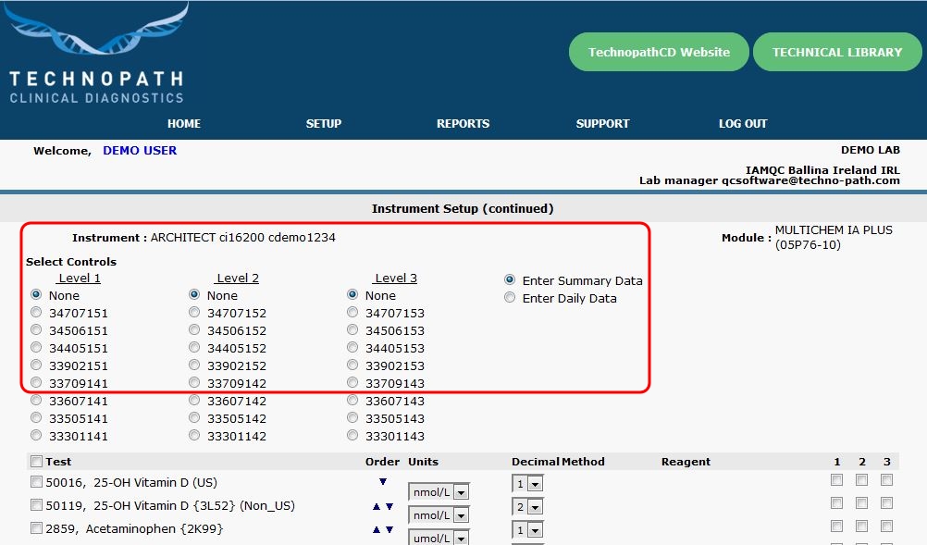Image resolution: width=927 pixels, height=545 pixels.
Task: Select Level 3 lot 33301143
Action: click(352, 436)
